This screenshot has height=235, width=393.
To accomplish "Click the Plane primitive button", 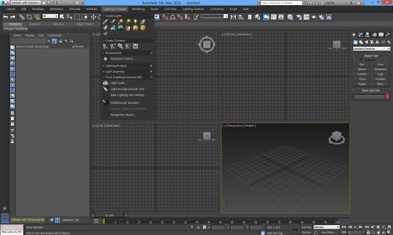I will coord(380,84).
